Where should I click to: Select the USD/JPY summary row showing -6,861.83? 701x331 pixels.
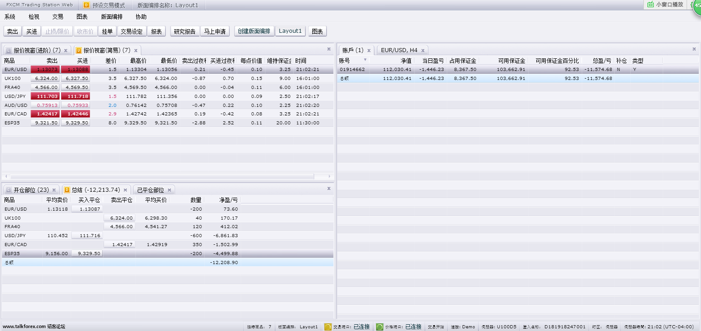(168, 235)
